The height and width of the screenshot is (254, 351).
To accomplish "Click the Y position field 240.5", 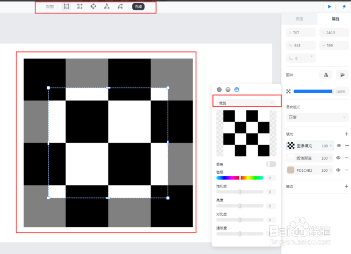I will 334,33.
